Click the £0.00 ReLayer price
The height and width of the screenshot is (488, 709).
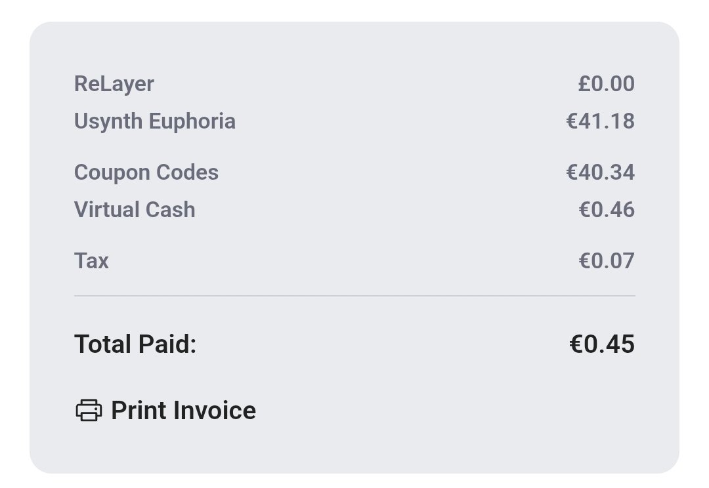[x=606, y=84]
